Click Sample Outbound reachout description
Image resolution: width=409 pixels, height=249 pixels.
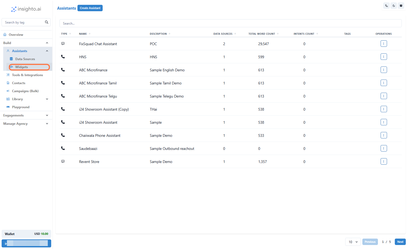point(172,149)
